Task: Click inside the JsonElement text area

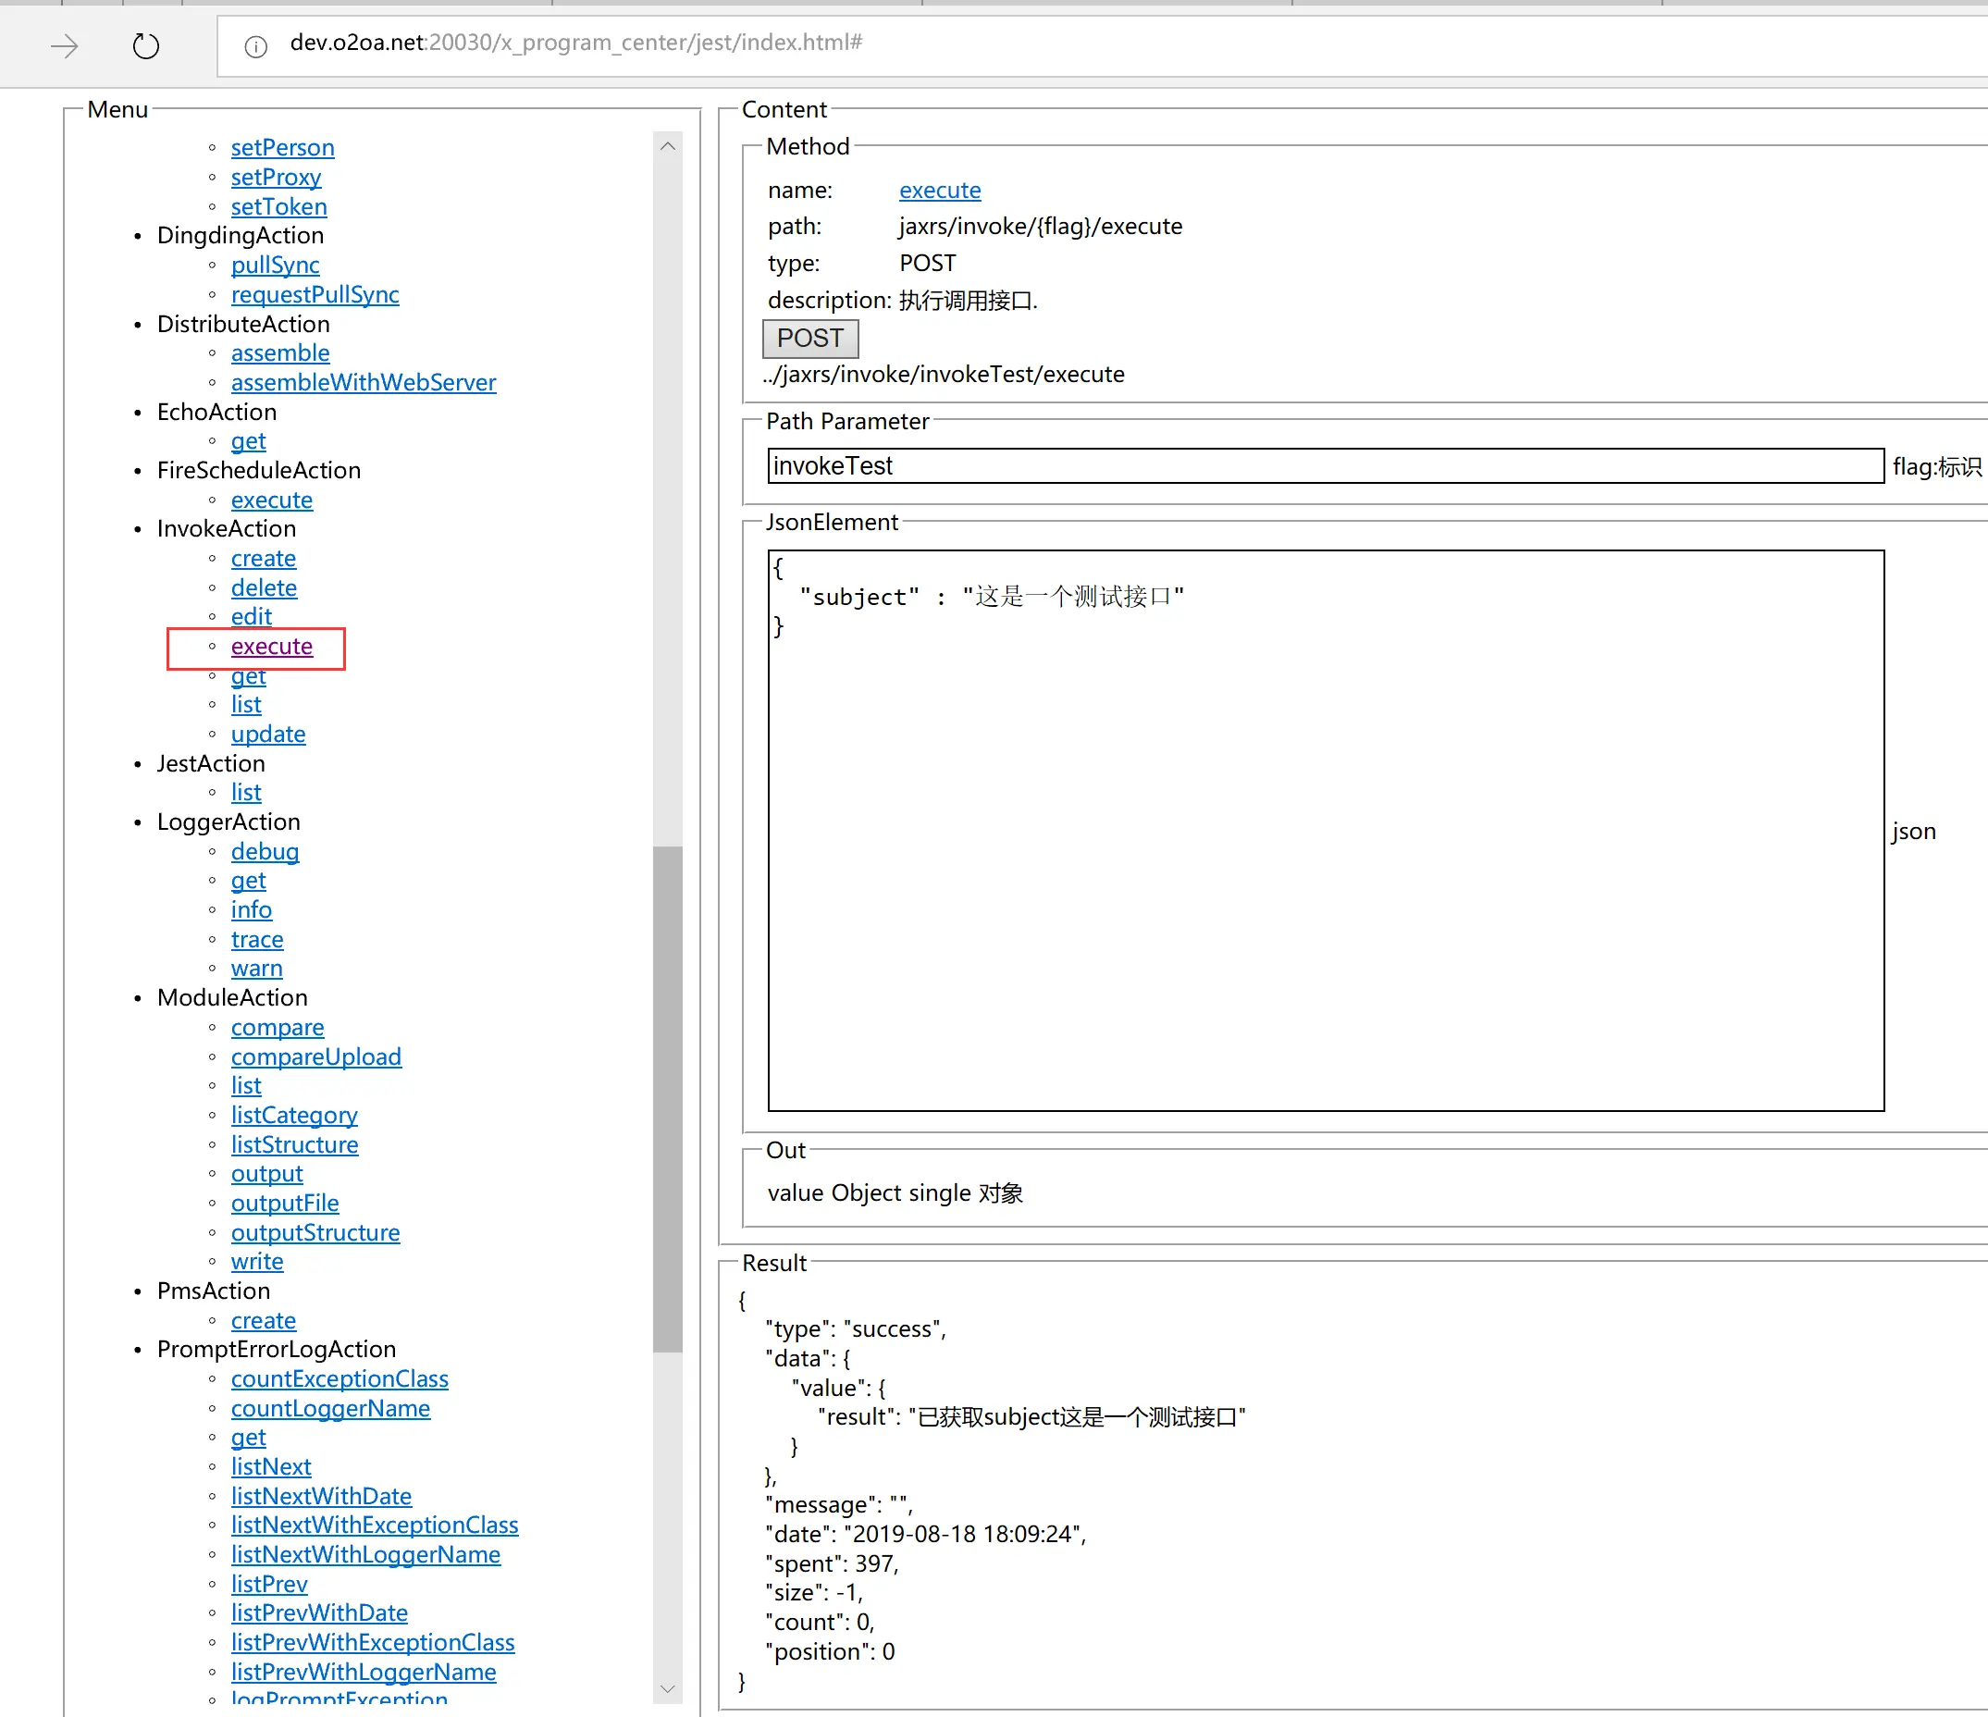Action: coord(1324,830)
